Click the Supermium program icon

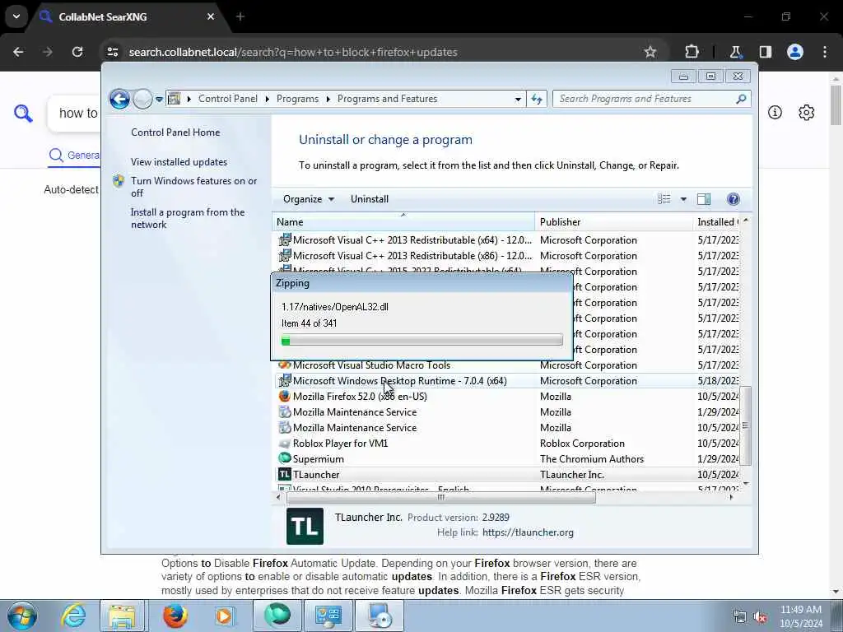(284, 458)
